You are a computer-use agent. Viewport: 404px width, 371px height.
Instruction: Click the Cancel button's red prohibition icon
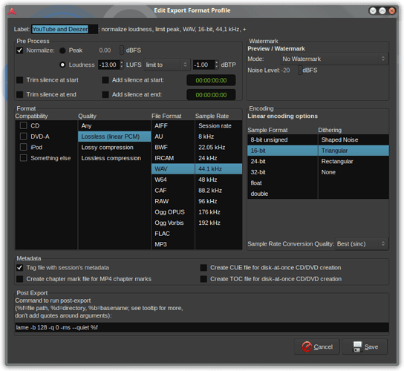tap(307, 347)
